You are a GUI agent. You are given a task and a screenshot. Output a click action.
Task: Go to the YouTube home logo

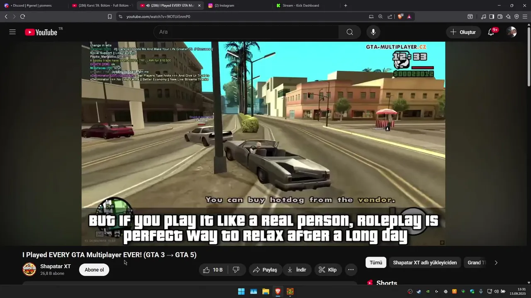pyautogui.click(x=41, y=32)
